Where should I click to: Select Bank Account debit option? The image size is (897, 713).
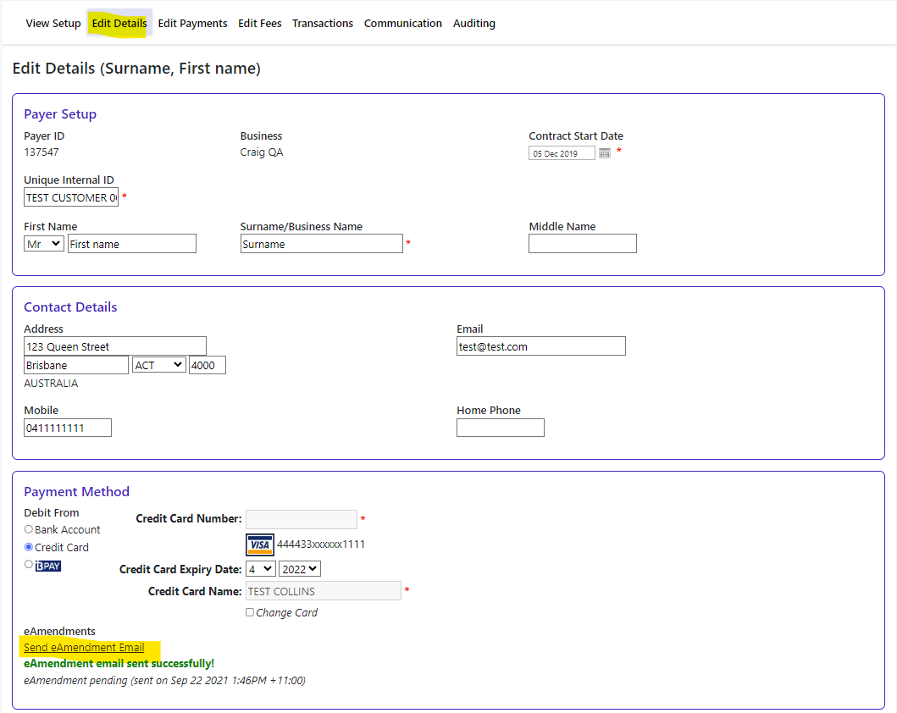29,529
